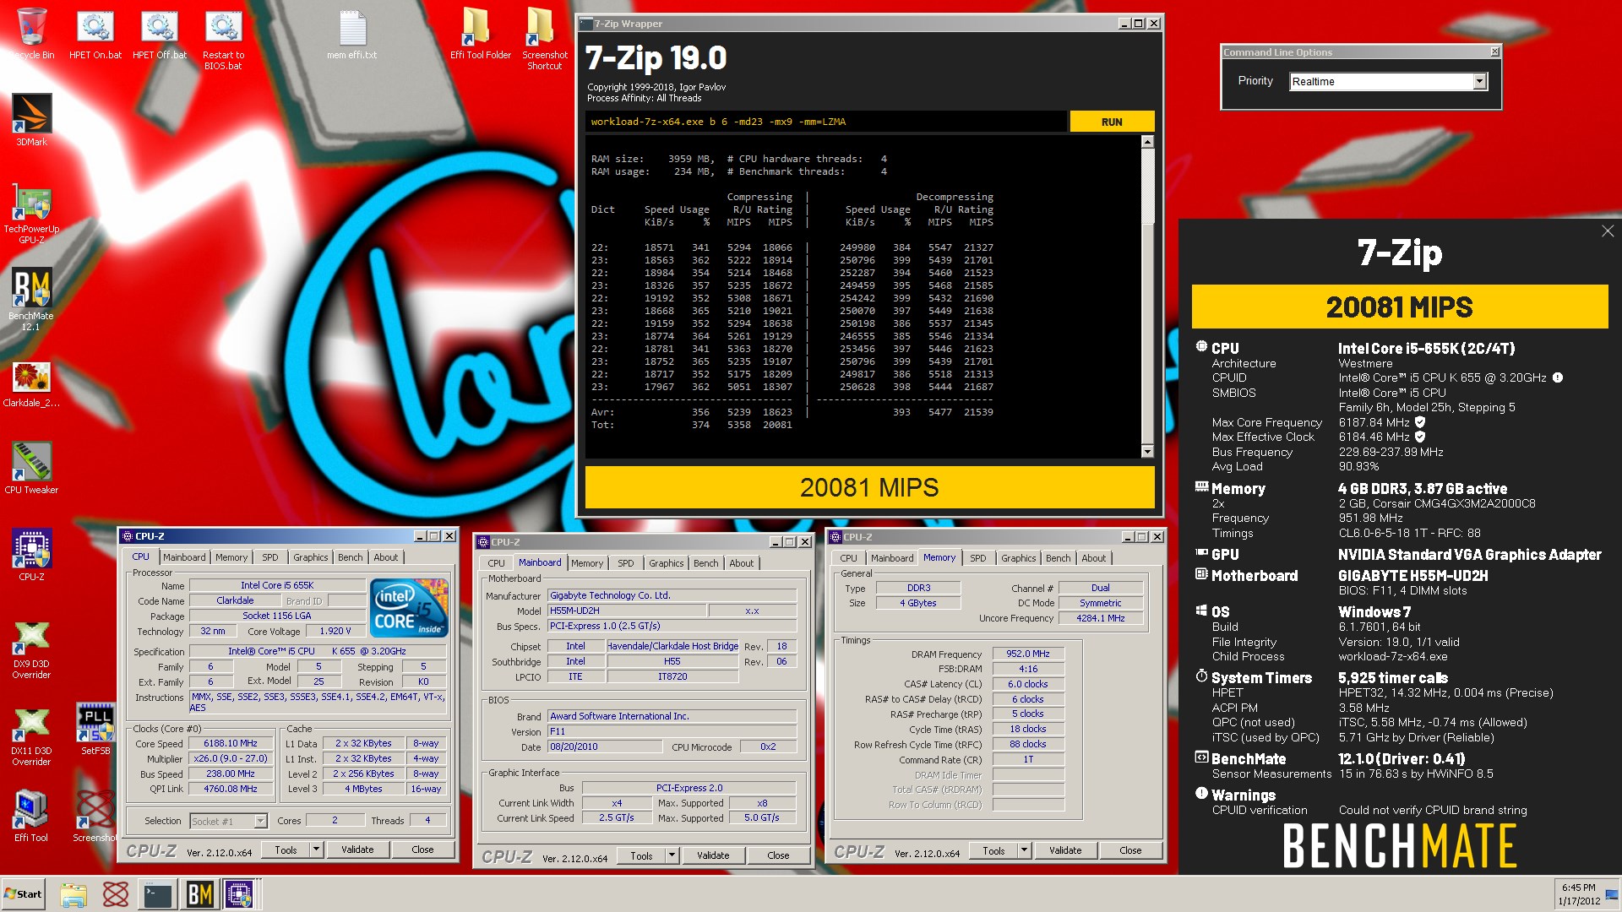
Task: Launch CPU-Z desktop shortcut icon
Action: point(31,555)
